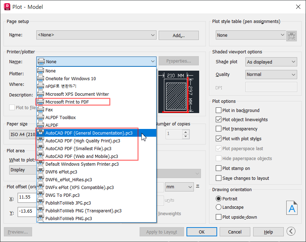Turn on Plot stamp on checkbox

pos(218,168)
